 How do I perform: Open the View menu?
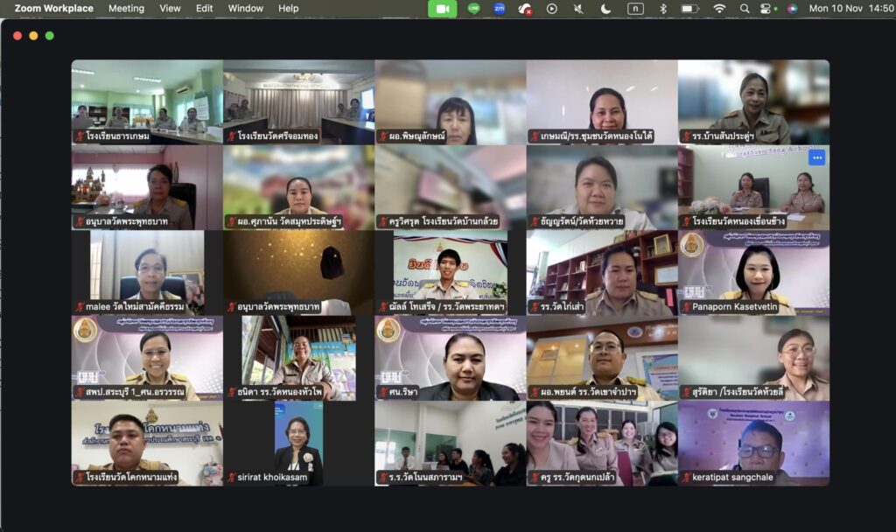tap(170, 9)
